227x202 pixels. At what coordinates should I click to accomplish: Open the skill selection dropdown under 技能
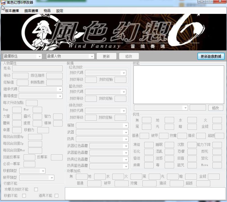tap(161, 108)
